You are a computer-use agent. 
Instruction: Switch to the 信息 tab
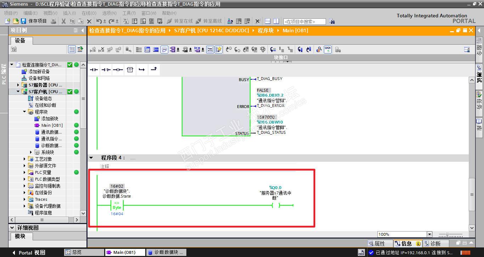click(x=407, y=244)
